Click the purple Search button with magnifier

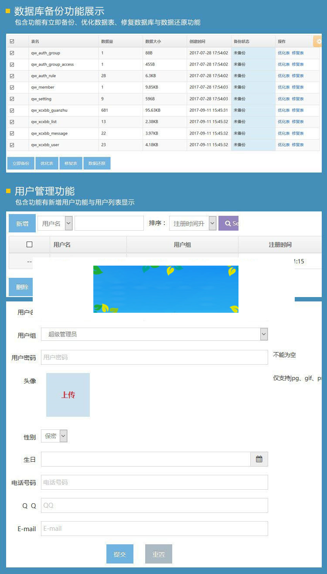pyautogui.click(x=229, y=223)
